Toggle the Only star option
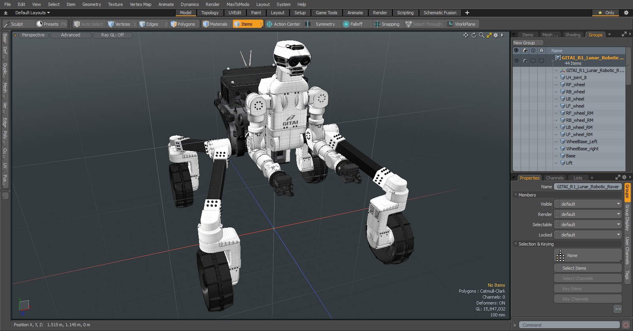The height and width of the screenshot is (331, 633). pyautogui.click(x=606, y=13)
